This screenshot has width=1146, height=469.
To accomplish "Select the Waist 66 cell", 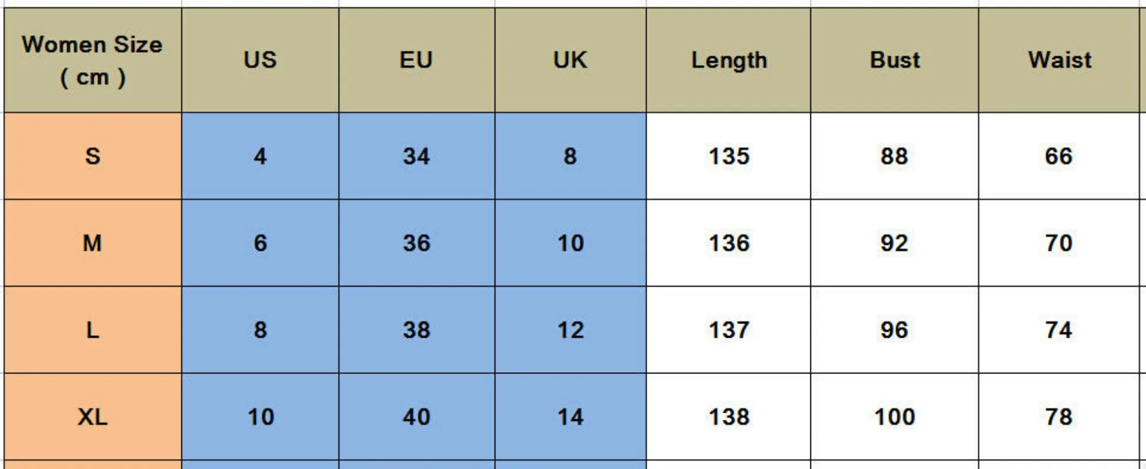I will [x=1059, y=156].
